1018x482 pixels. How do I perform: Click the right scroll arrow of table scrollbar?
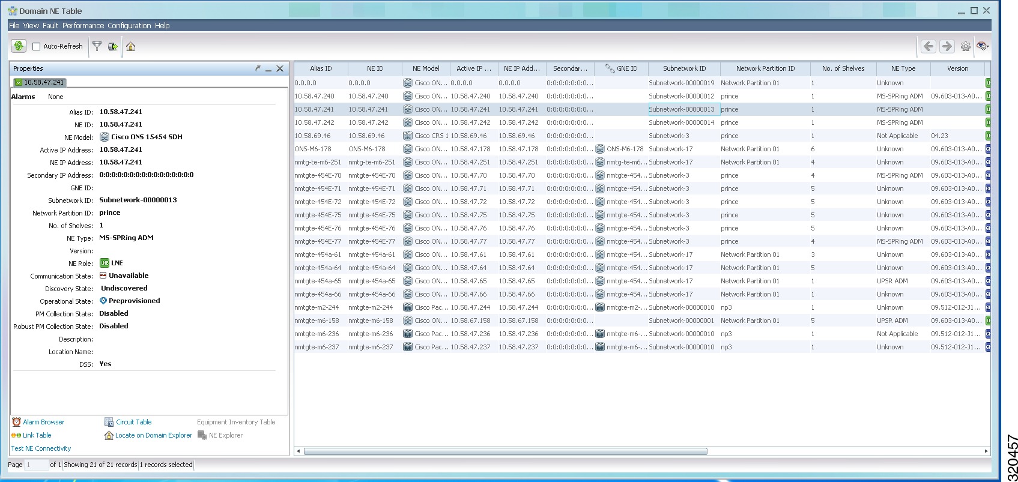(986, 451)
